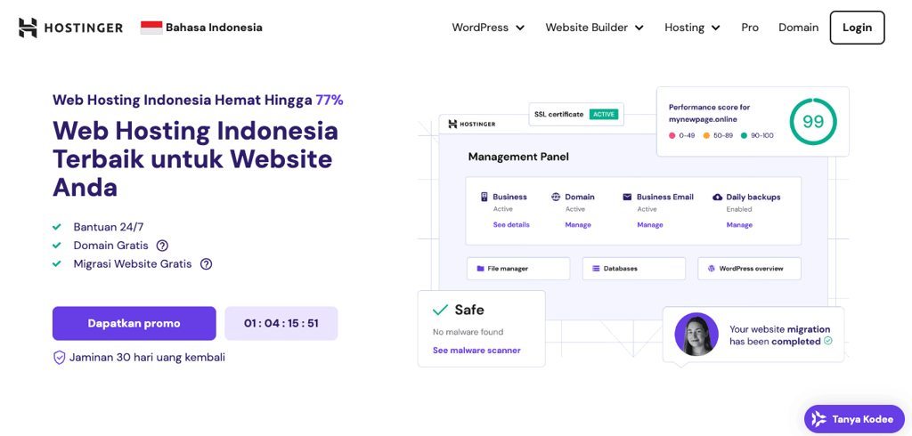Click the Hostinger logo
Screen dimensions: 912x436
point(70,28)
